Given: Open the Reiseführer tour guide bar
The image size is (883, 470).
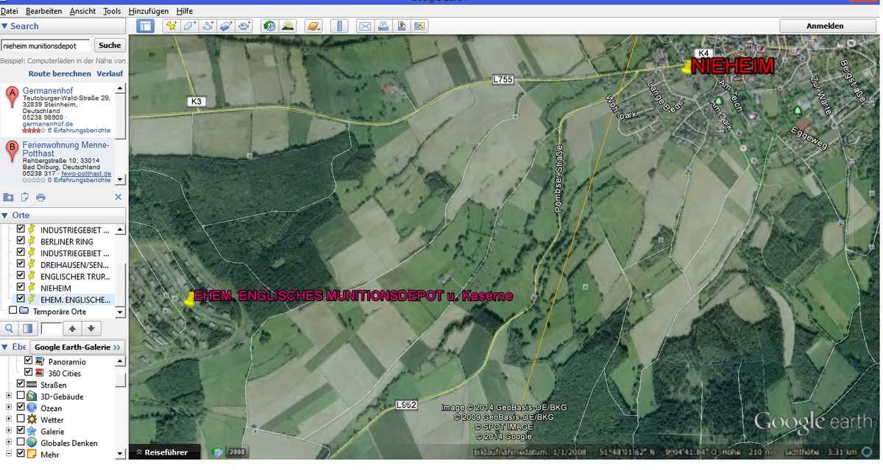Looking at the screenshot, I should (166, 452).
